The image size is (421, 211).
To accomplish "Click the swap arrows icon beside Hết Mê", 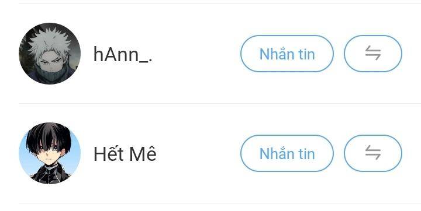I will [373, 153].
